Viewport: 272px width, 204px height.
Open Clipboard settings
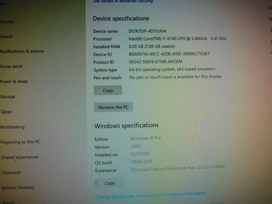click(11, 173)
